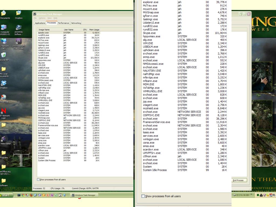This screenshot has width=276, height=207.
Task: Select OSPPSVC.EXE in the enlarged process list
Action: (x=185, y=115)
